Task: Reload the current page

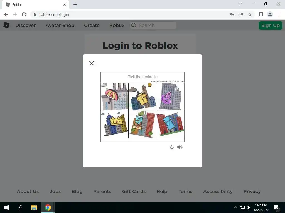Action: 24,14
